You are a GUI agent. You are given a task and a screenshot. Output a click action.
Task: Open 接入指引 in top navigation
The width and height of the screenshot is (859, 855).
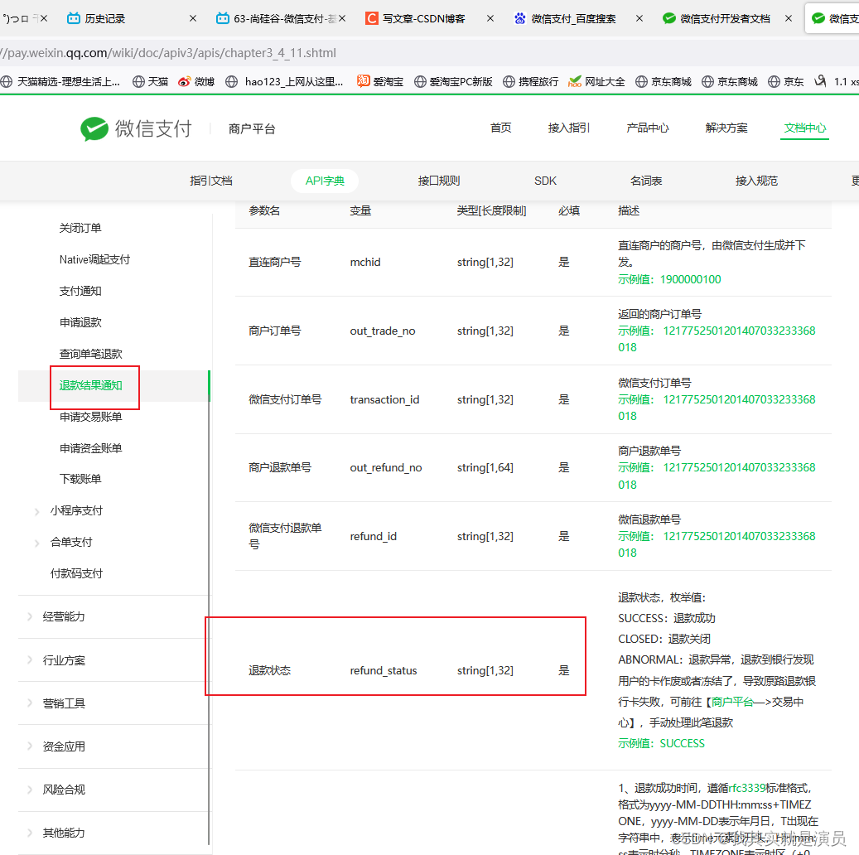(x=568, y=128)
